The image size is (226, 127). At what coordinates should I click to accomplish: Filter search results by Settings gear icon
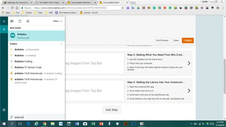point(28,21)
